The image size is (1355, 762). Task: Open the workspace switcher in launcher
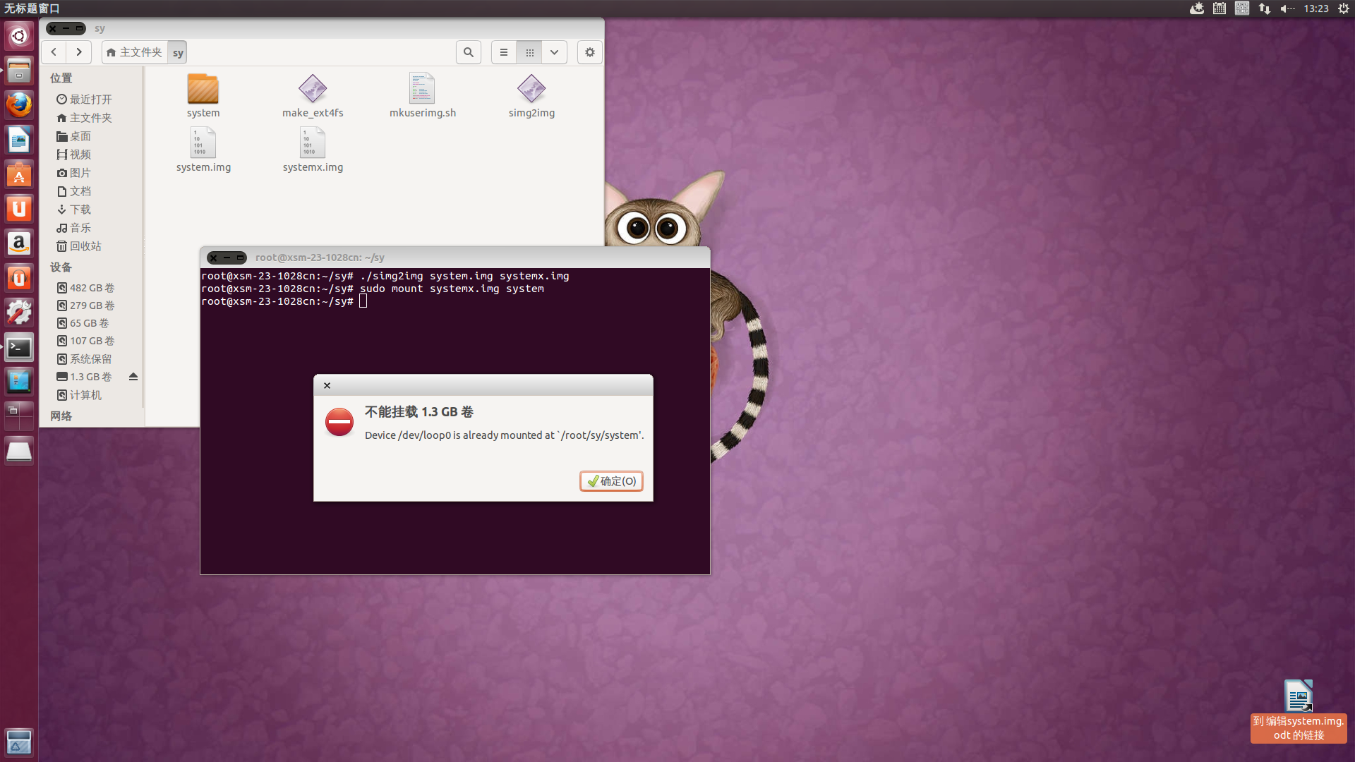point(19,416)
